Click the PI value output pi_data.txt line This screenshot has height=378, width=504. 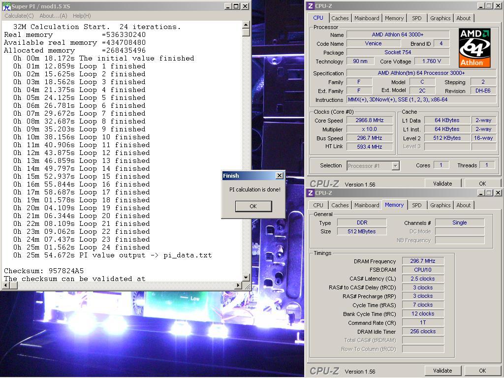pyautogui.click(x=113, y=255)
